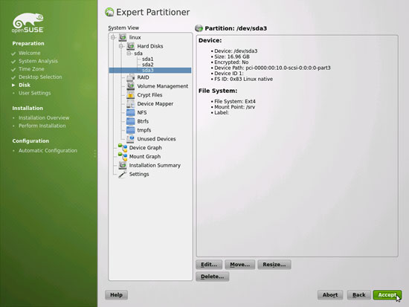This screenshot has height=307, width=409.
Task: Click the Btrfs folder icon
Action: (131, 121)
